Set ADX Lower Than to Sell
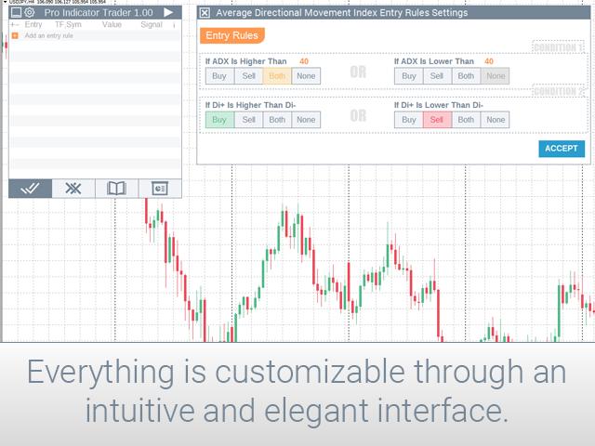The width and height of the screenshot is (595, 446). pyautogui.click(x=437, y=76)
